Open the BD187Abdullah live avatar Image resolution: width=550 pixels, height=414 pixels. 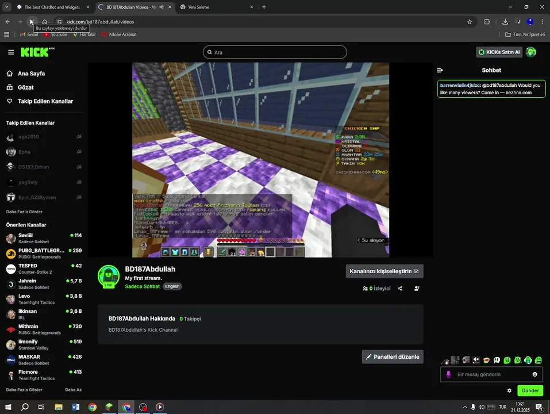coord(109,277)
